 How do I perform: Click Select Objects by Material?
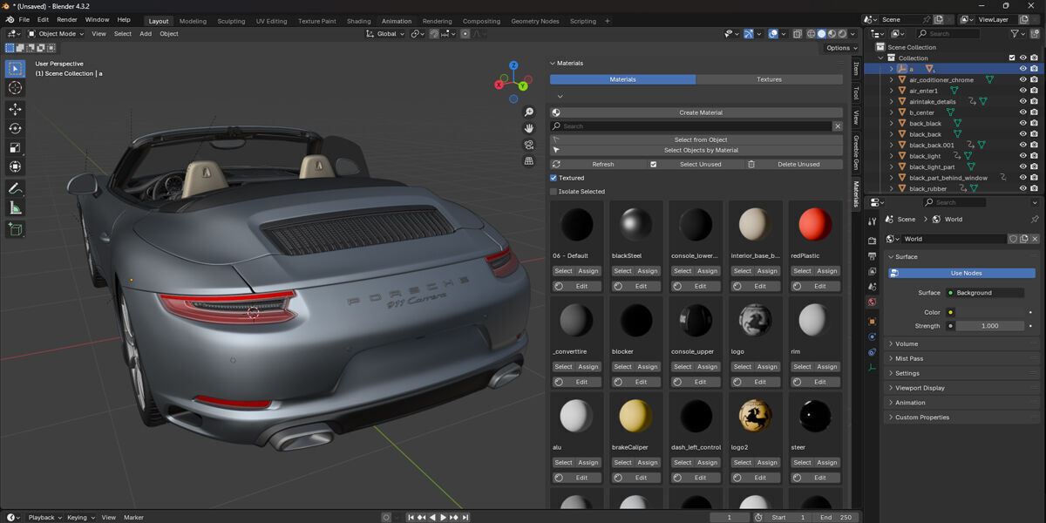pyautogui.click(x=696, y=150)
